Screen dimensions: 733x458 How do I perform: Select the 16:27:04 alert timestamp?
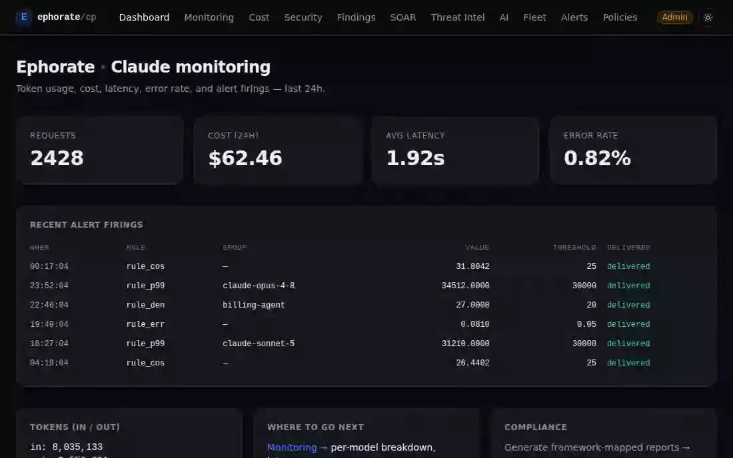pyautogui.click(x=49, y=343)
